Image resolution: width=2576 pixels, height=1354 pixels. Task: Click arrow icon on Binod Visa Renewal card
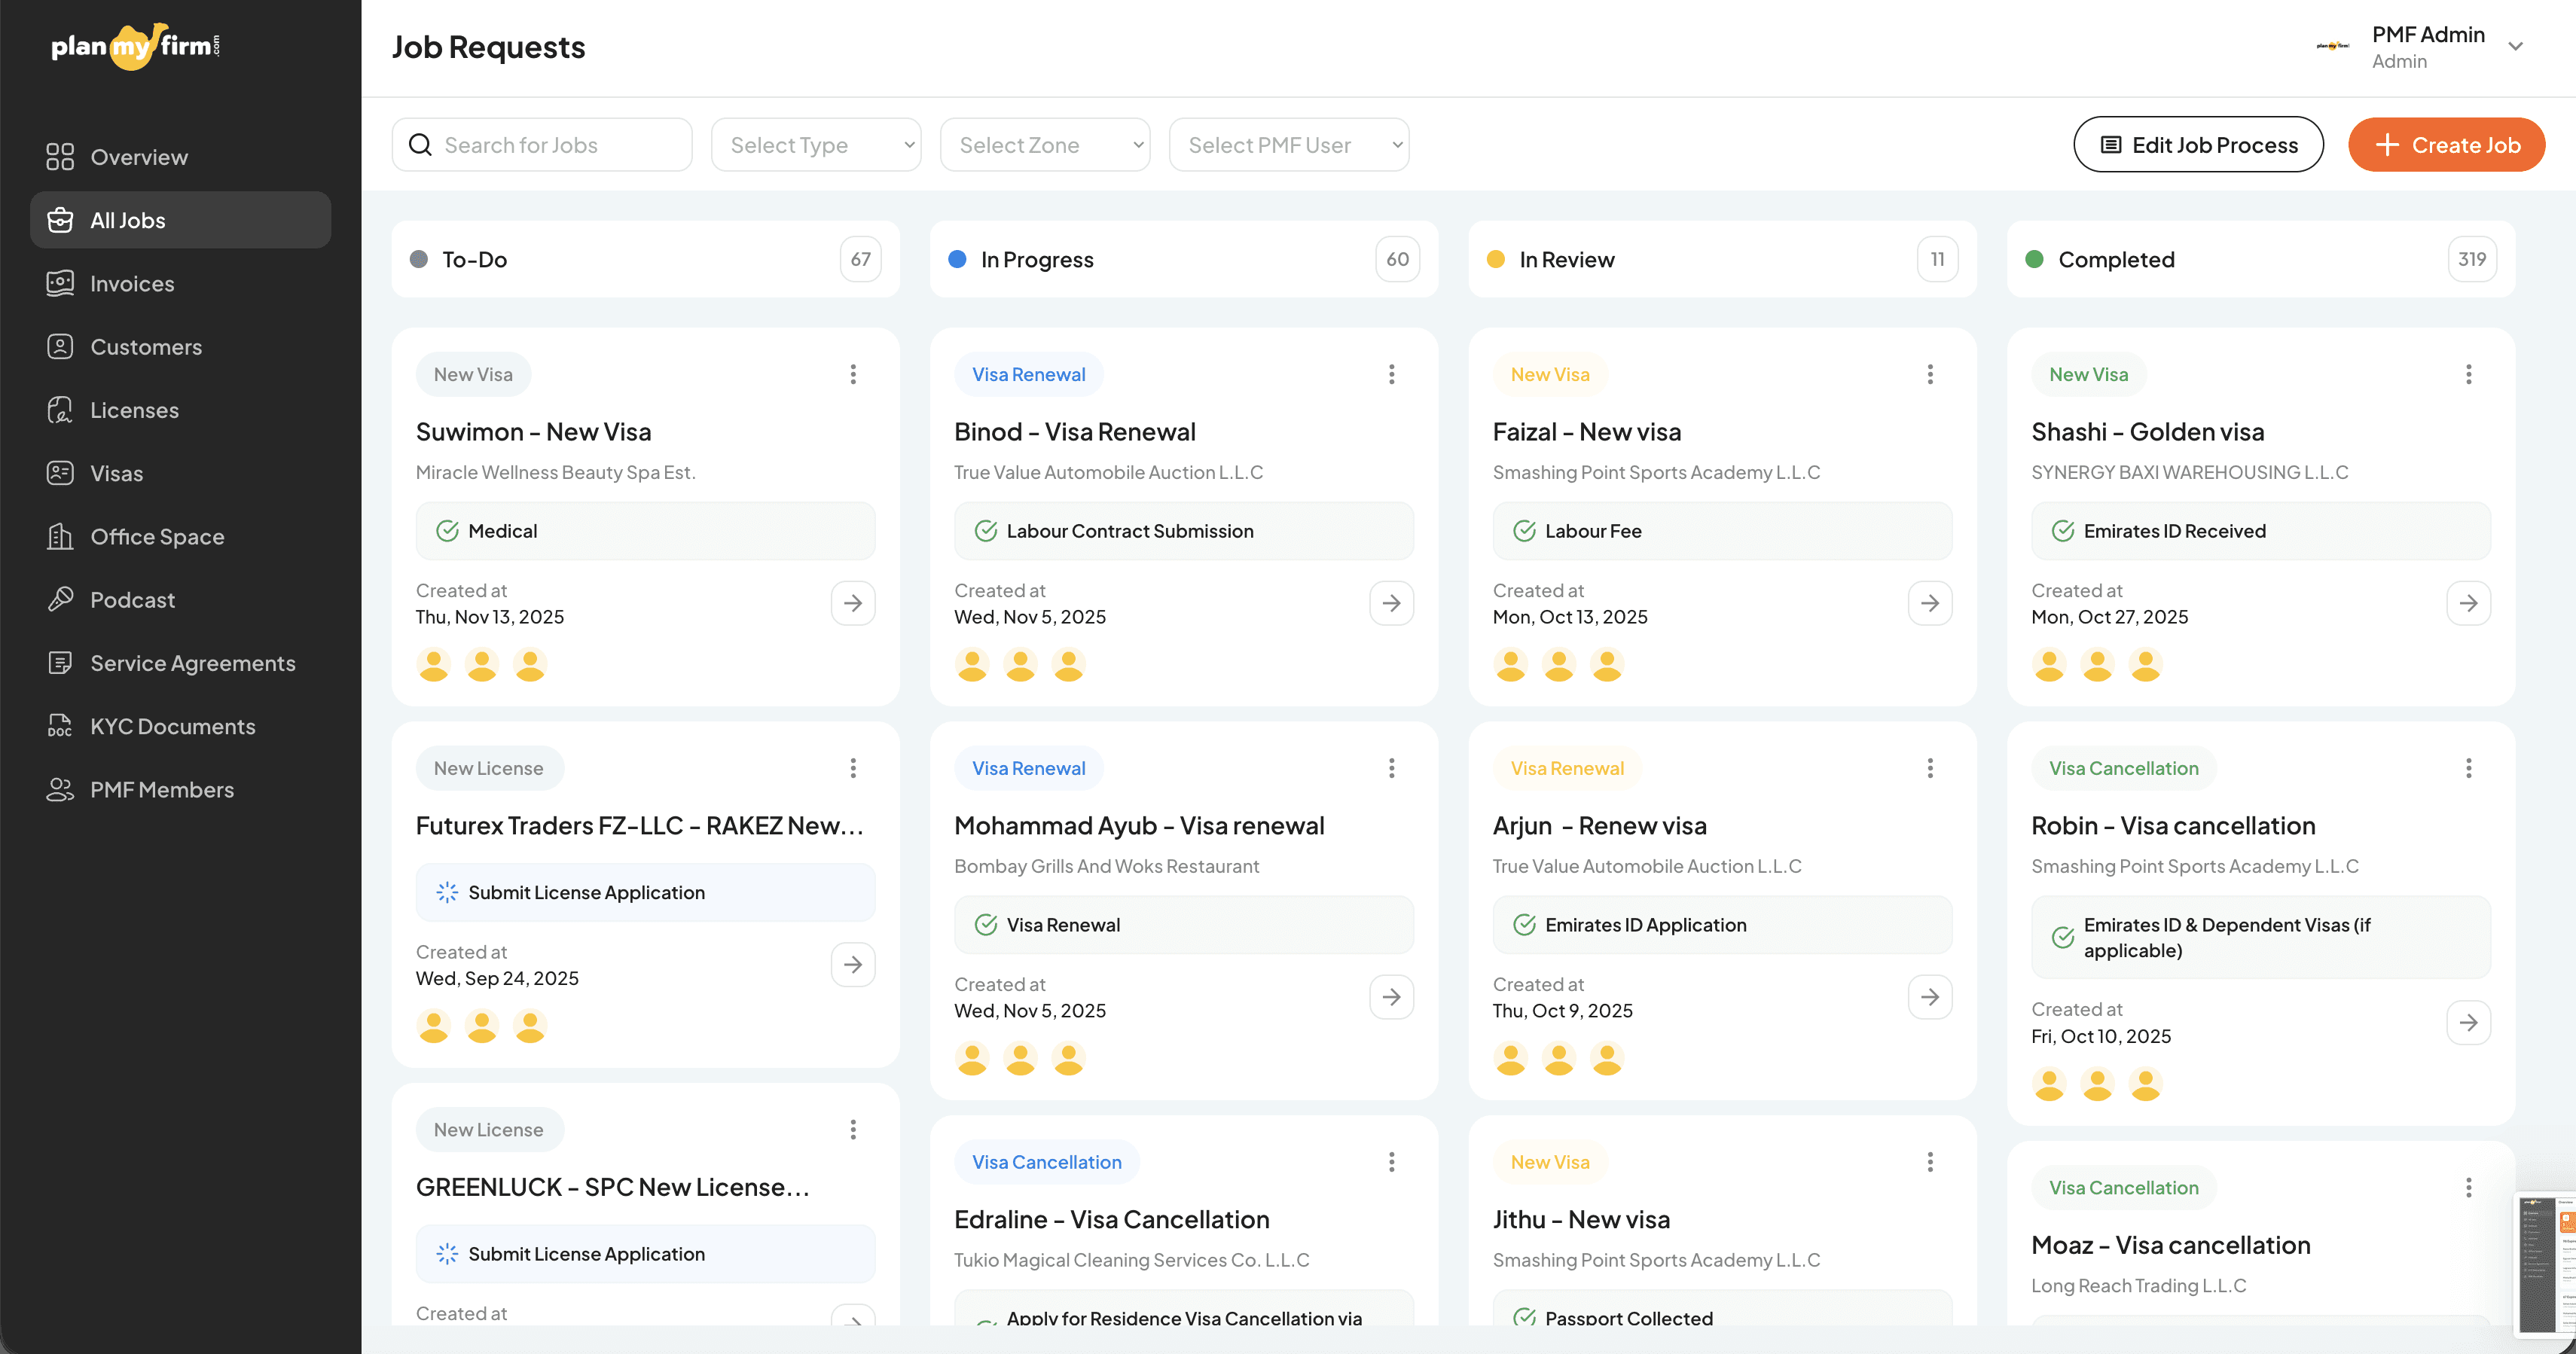[x=1391, y=603]
